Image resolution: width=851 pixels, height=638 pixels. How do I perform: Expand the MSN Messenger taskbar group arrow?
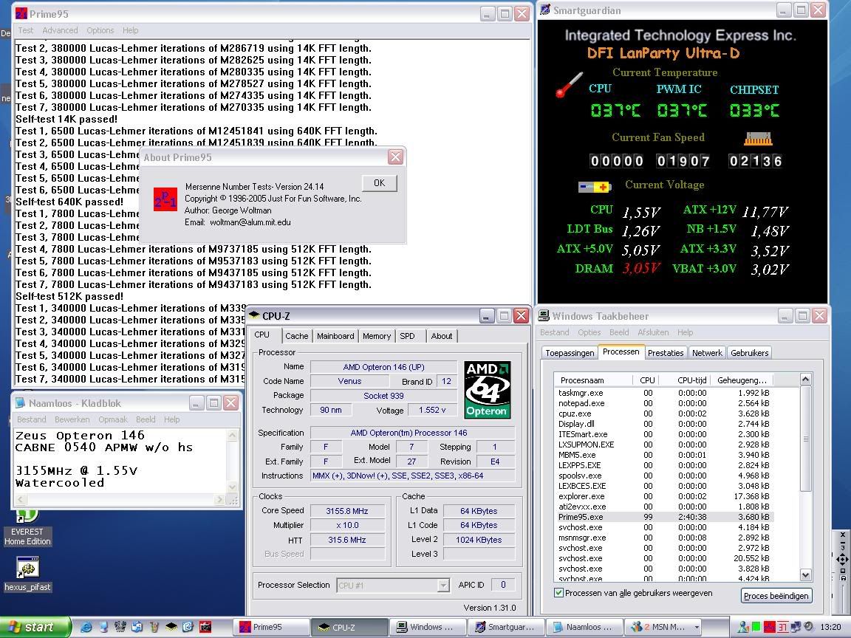tap(697, 627)
